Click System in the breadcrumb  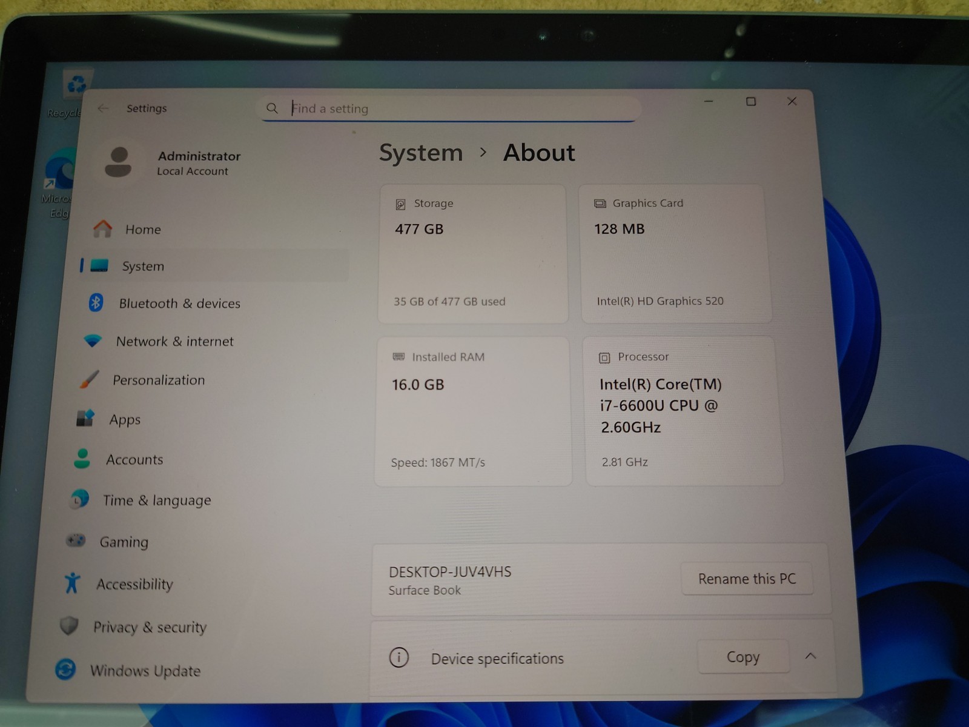tap(421, 153)
